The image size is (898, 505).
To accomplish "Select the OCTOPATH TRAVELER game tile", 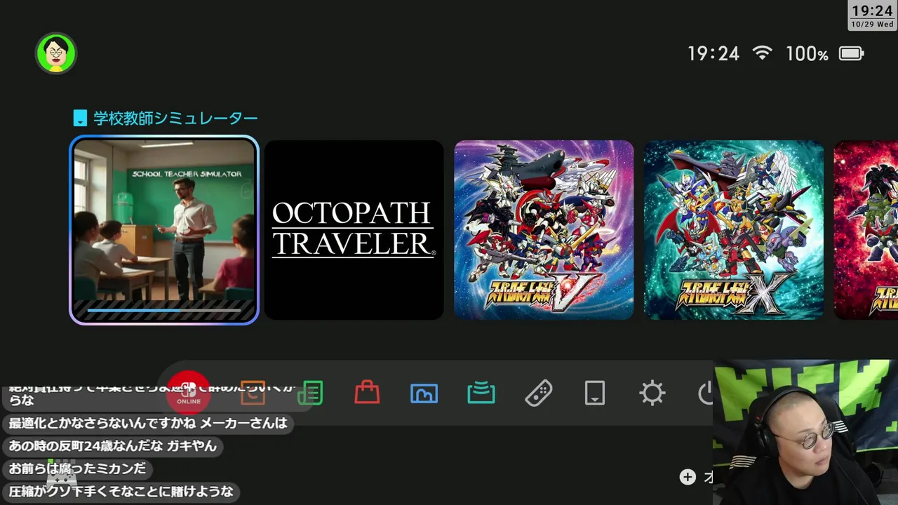I will (x=354, y=229).
